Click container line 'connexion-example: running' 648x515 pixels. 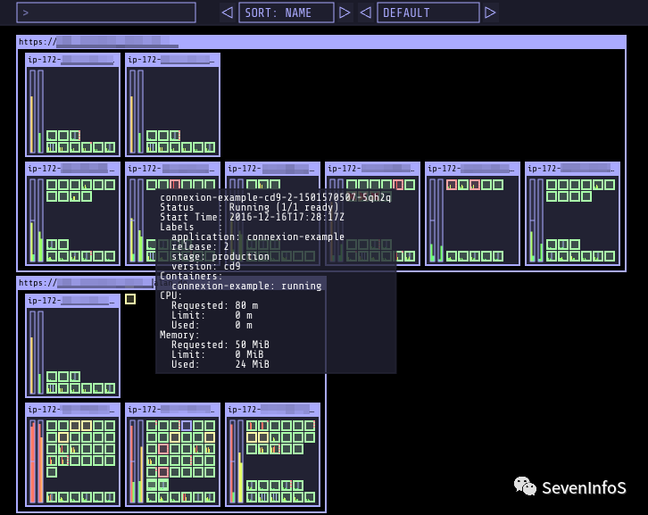[x=246, y=286]
